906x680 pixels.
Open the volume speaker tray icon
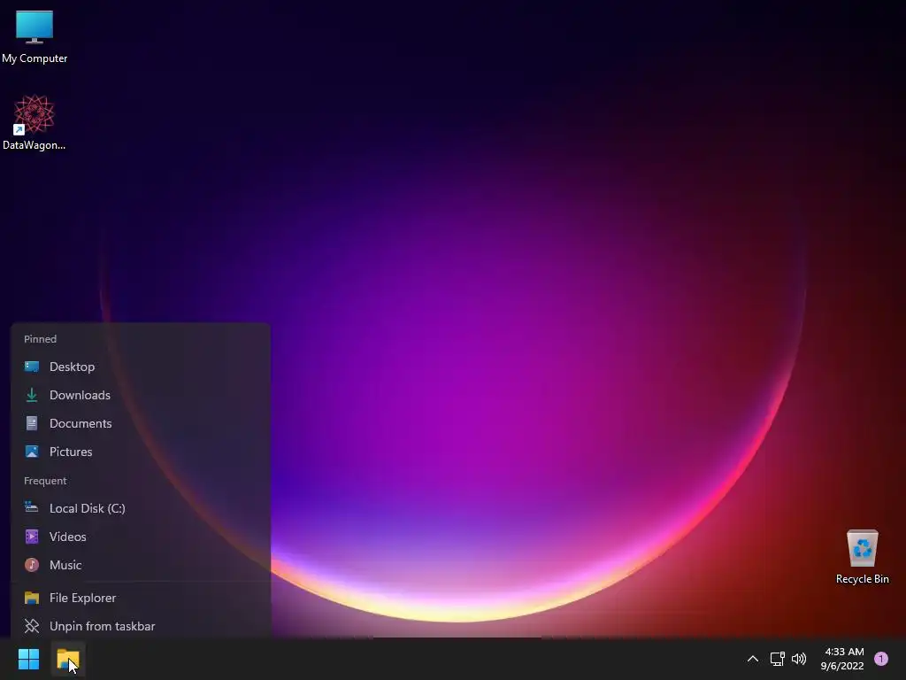(799, 659)
